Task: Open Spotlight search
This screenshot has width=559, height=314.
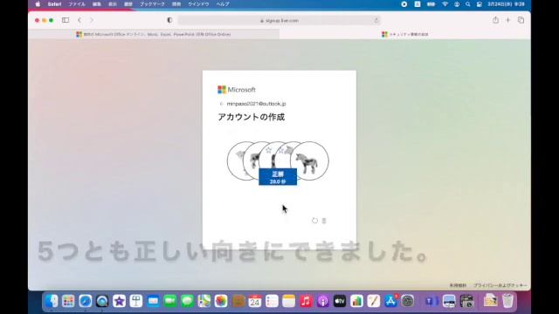Action: [x=468, y=4]
